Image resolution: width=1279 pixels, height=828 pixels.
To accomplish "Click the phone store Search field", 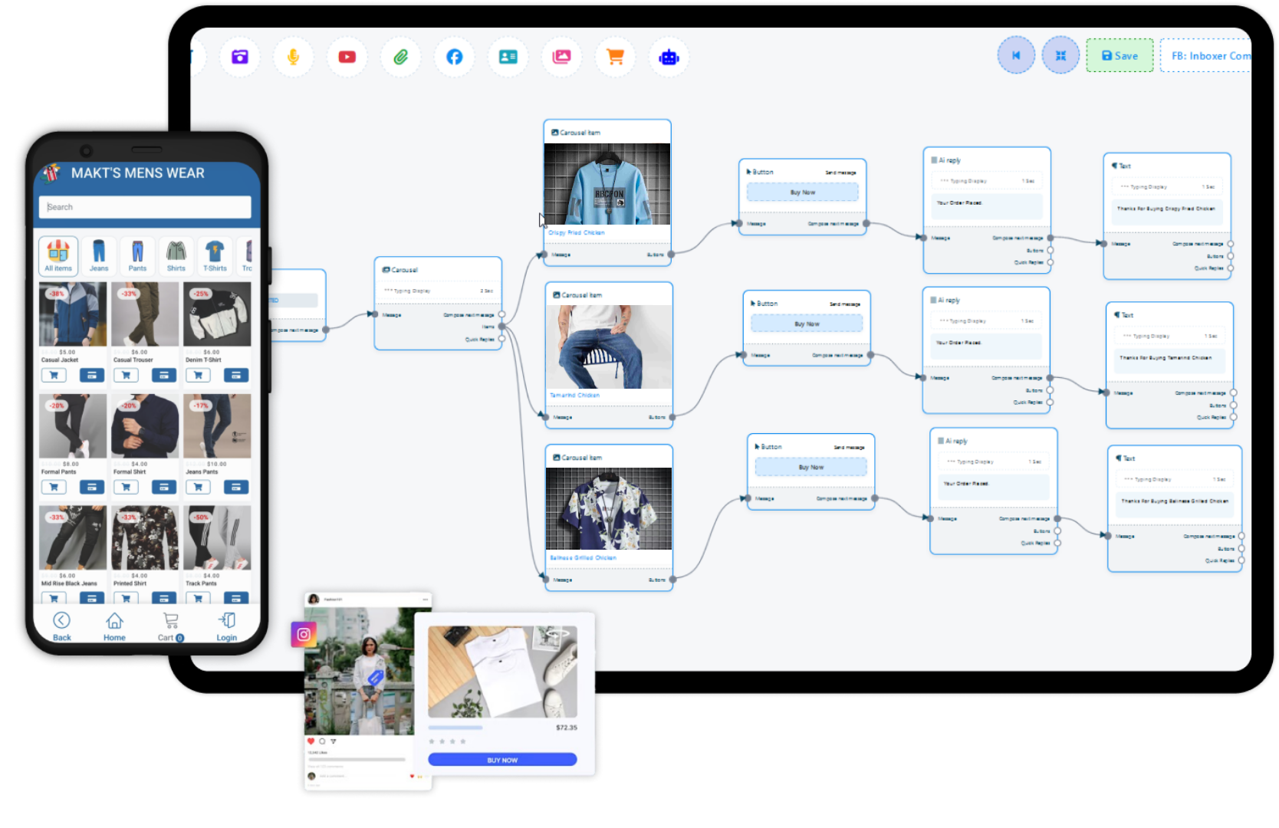I will pos(145,207).
